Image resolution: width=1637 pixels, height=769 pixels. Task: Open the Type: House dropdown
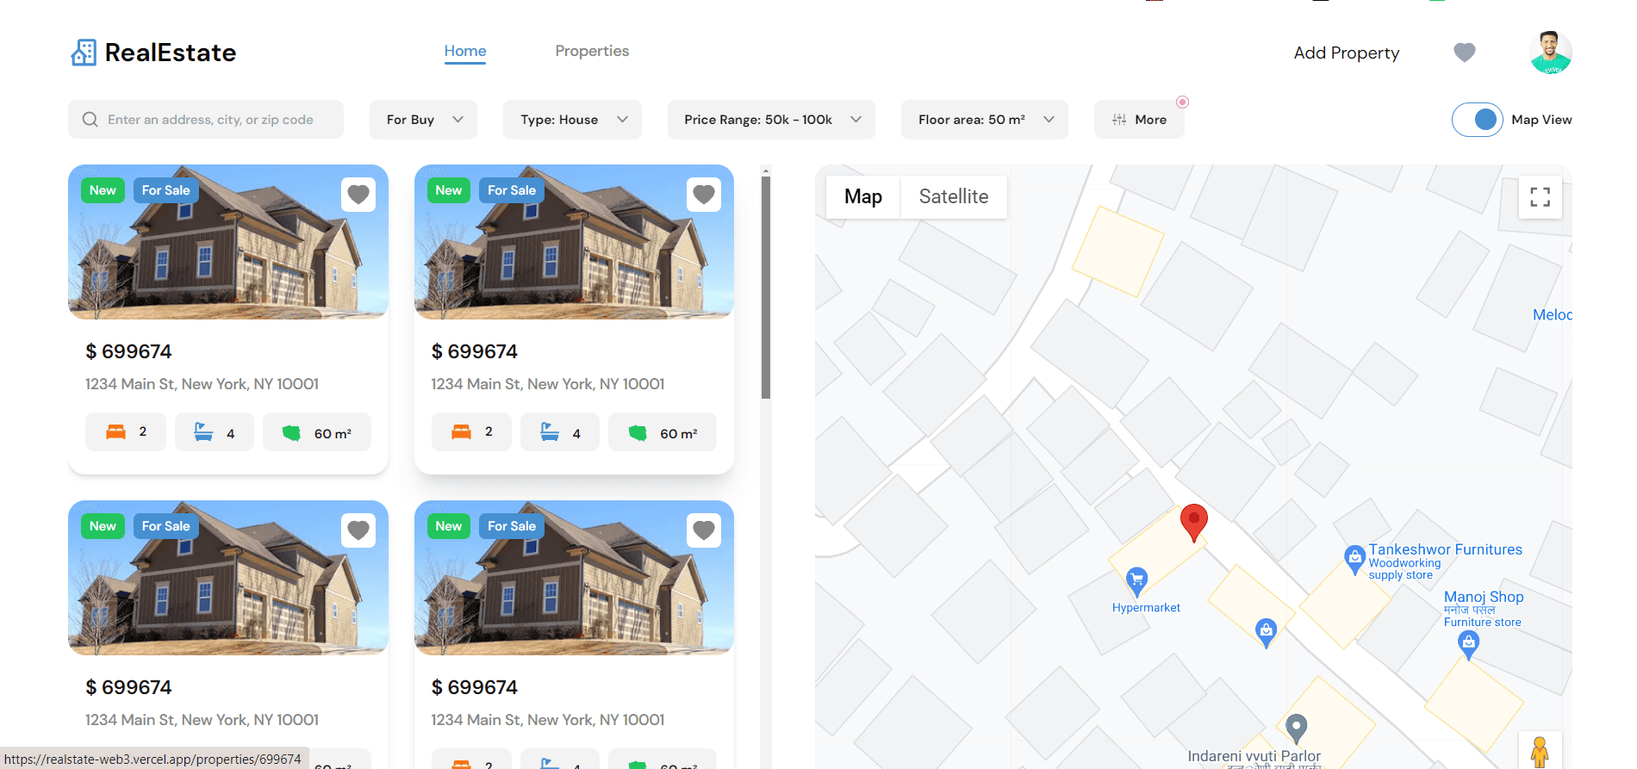(x=572, y=120)
